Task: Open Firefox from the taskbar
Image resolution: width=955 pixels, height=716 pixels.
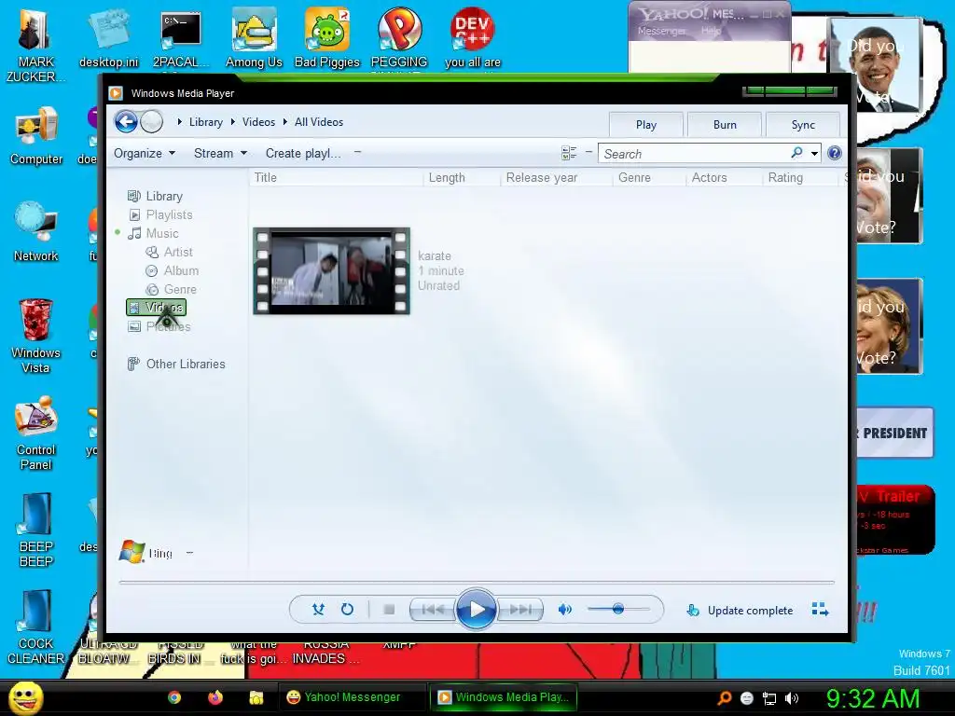Action: click(215, 697)
